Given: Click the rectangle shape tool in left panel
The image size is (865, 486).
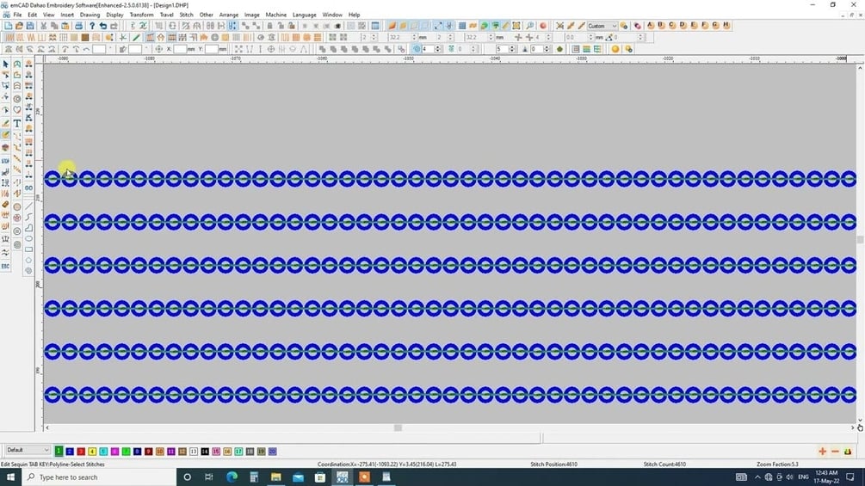Looking at the screenshot, I should (28, 249).
